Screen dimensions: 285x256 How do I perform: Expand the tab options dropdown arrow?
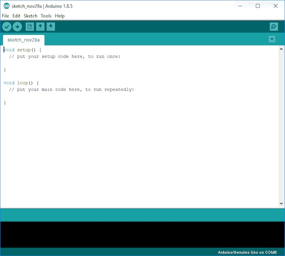click(x=272, y=39)
